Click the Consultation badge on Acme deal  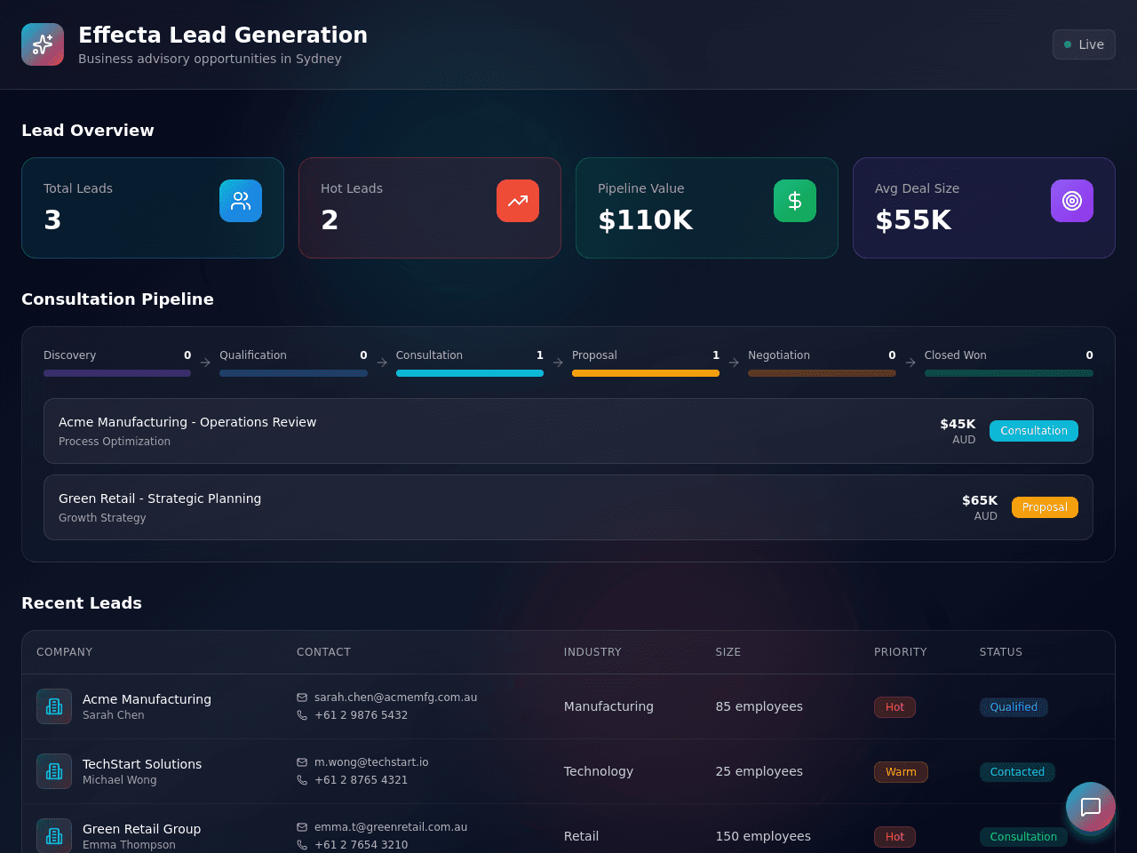pyautogui.click(x=1034, y=431)
